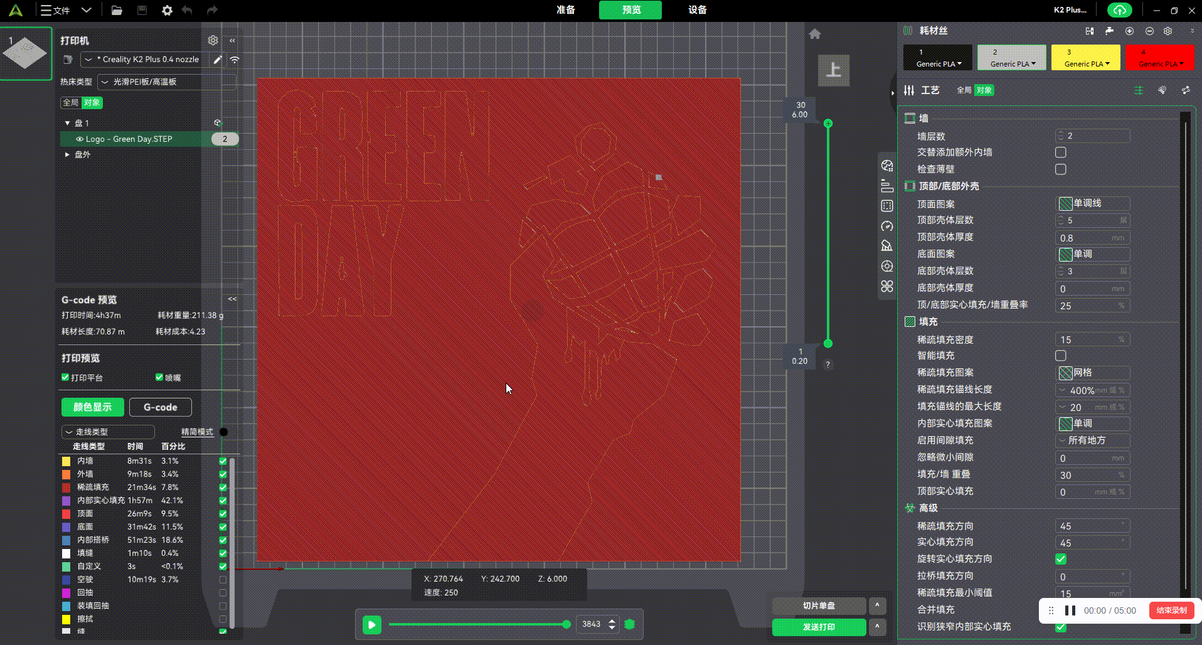Open filament panel settings gear
1202x645 pixels.
tap(1167, 31)
